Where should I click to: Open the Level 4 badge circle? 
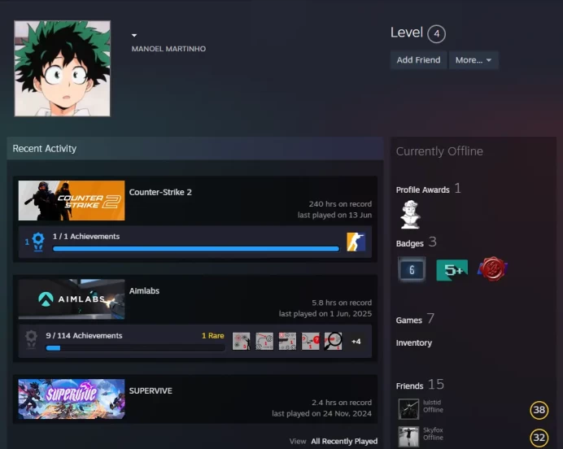(x=436, y=34)
